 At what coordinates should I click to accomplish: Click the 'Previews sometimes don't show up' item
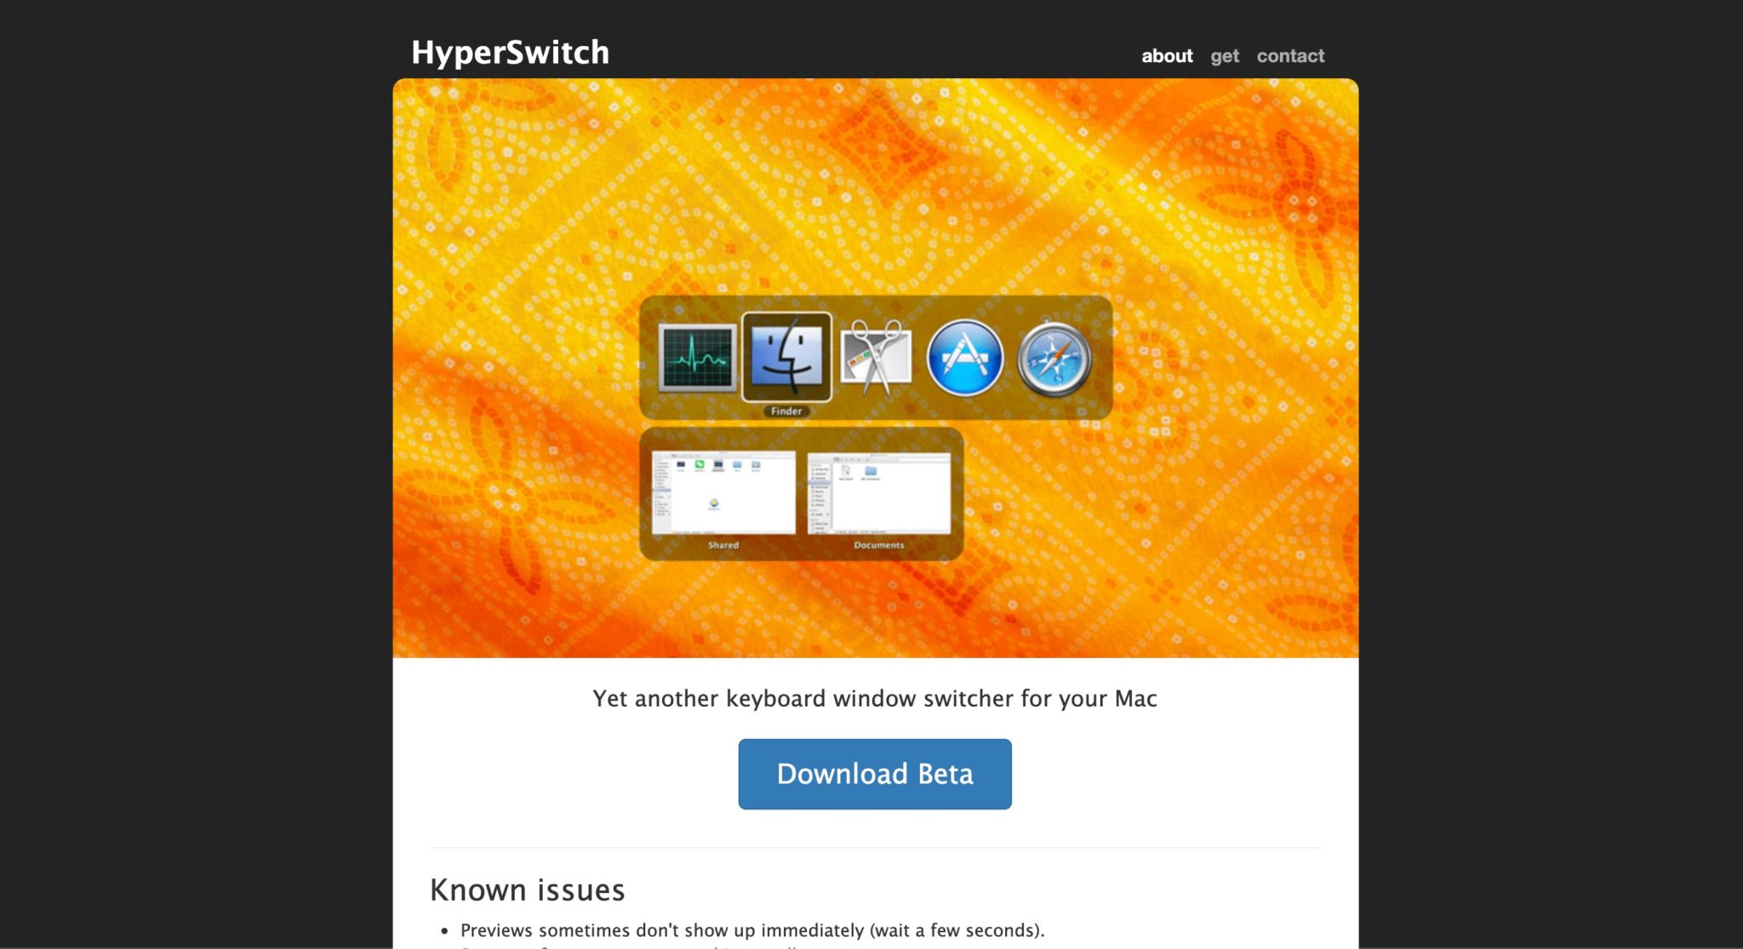pos(752,930)
